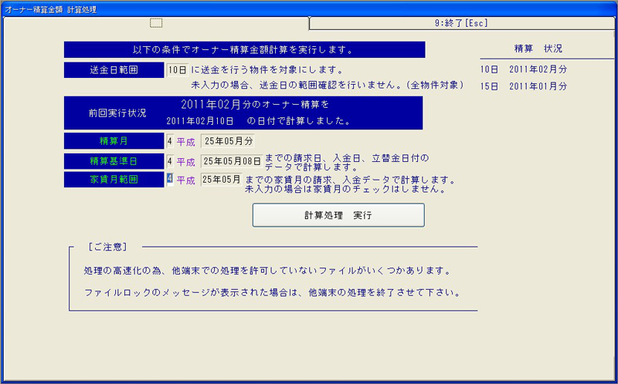The image size is (618, 384).
Task: Edit the 送金日範囲 field showing 10日
Action: click(177, 70)
